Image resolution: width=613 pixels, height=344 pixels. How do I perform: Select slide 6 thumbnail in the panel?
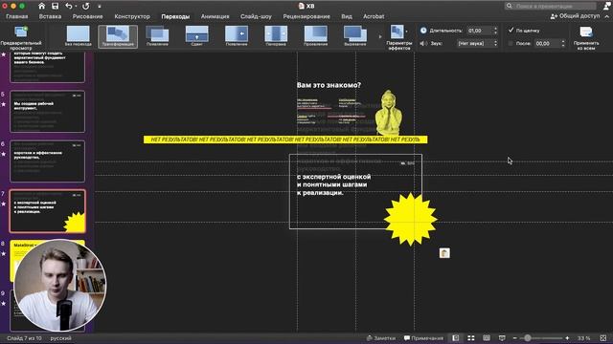point(47,161)
